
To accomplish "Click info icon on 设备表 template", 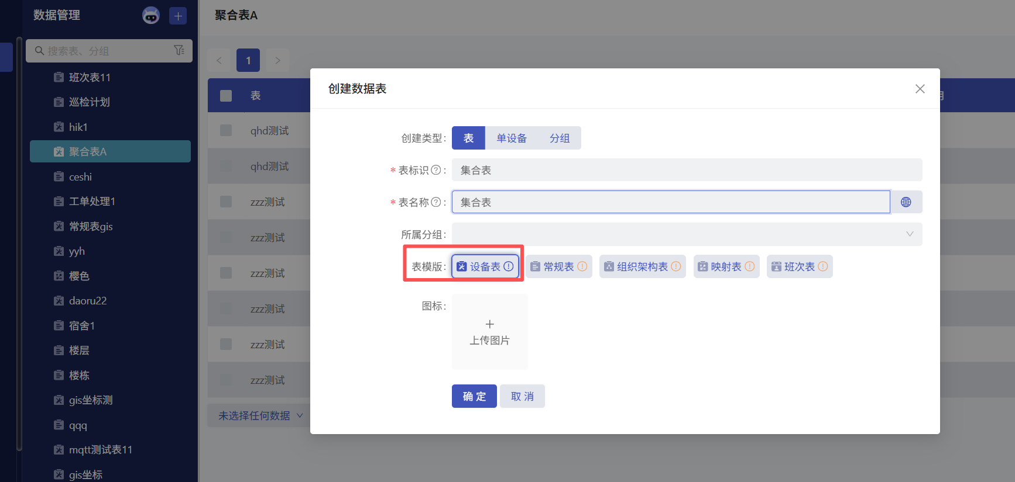I will point(509,266).
